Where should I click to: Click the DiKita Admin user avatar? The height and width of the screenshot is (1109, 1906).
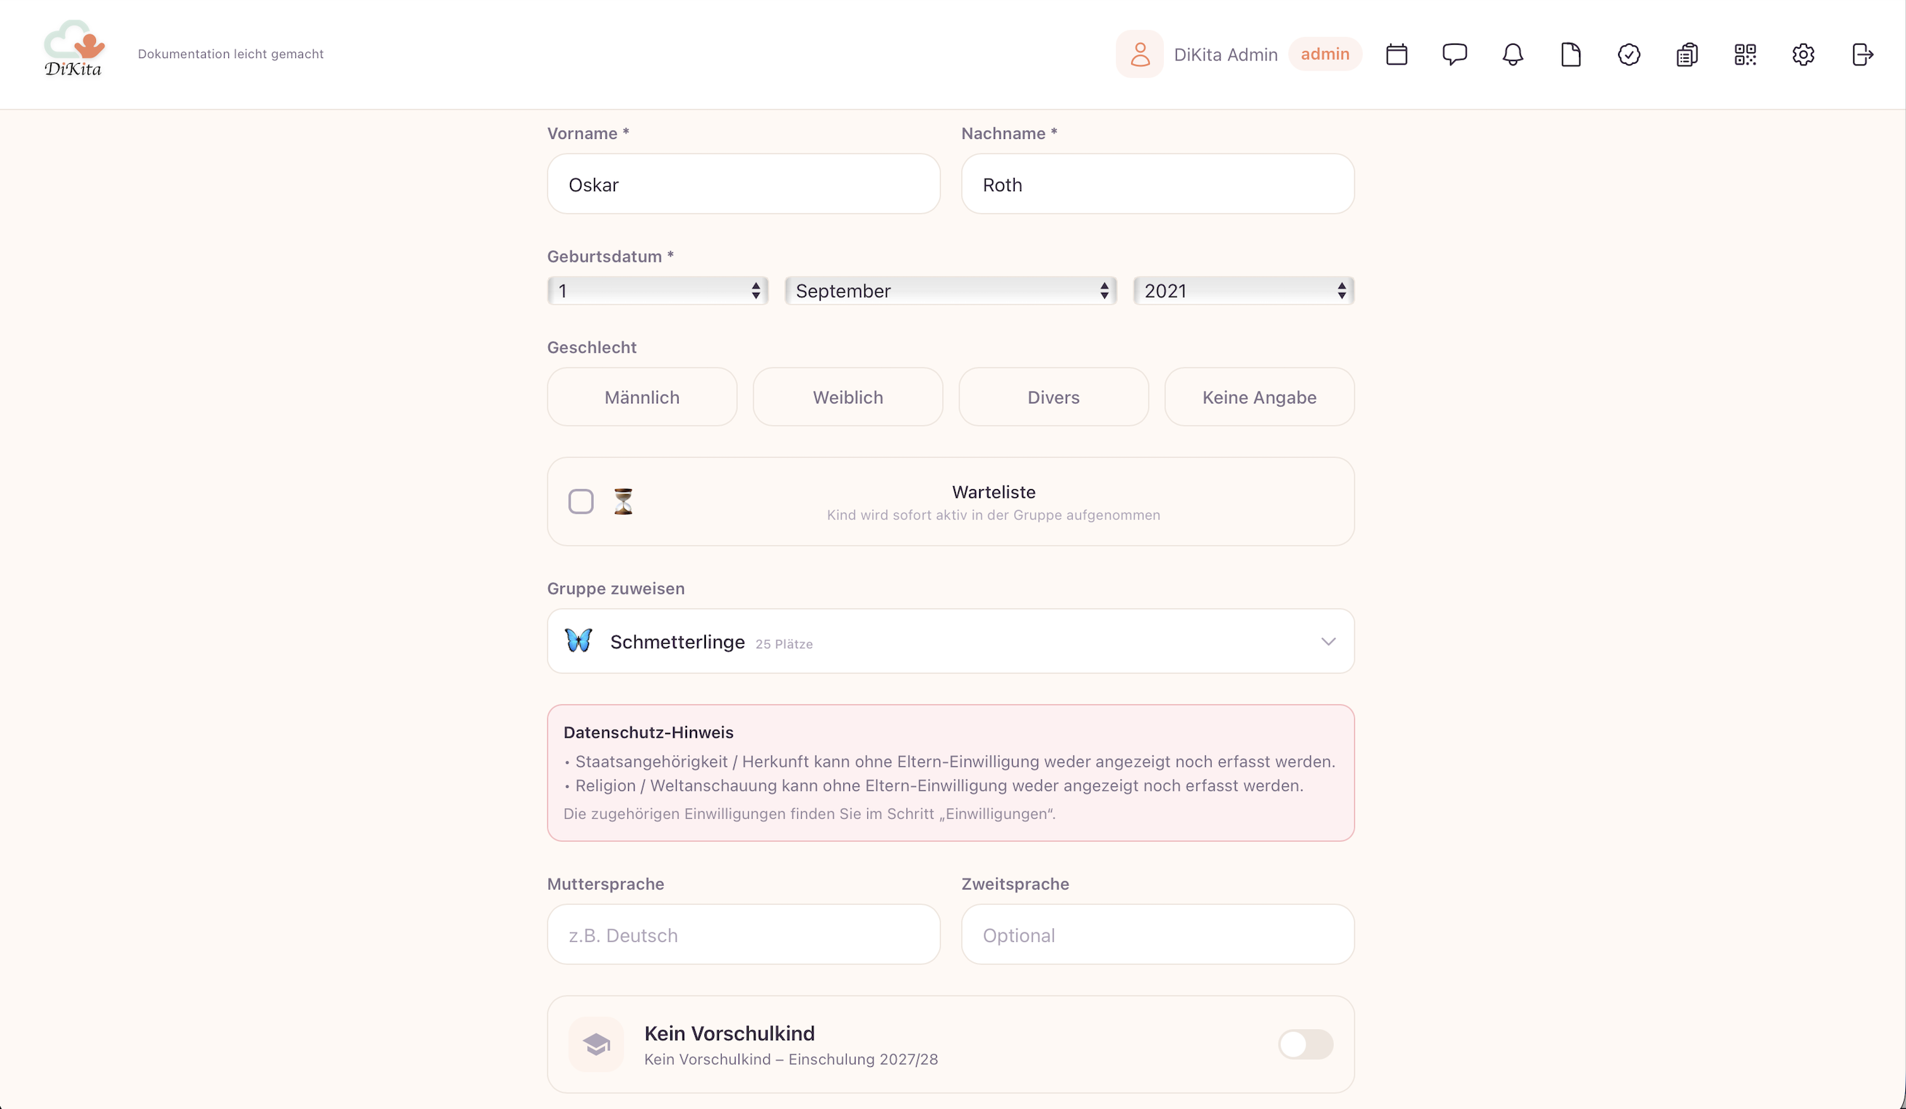[x=1139, y=55]
